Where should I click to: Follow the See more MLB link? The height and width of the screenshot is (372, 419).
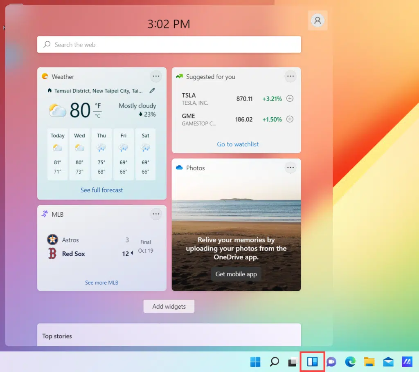click(x=101, y=282)
